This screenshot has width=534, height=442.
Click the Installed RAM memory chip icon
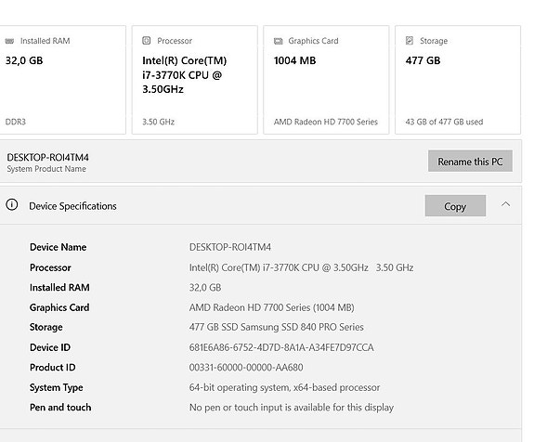(x=9, y=41)
